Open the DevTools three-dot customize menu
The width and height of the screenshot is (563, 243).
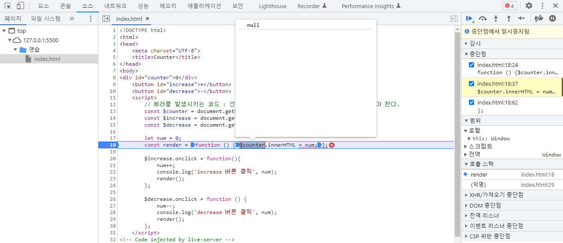coord(543,6)
